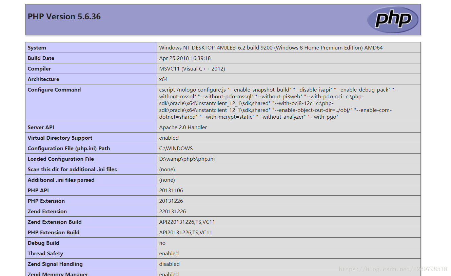Click the "no" Debug Build value

162,243
